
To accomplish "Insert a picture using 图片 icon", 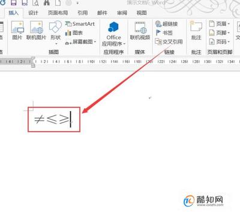I will click(17, 31).
